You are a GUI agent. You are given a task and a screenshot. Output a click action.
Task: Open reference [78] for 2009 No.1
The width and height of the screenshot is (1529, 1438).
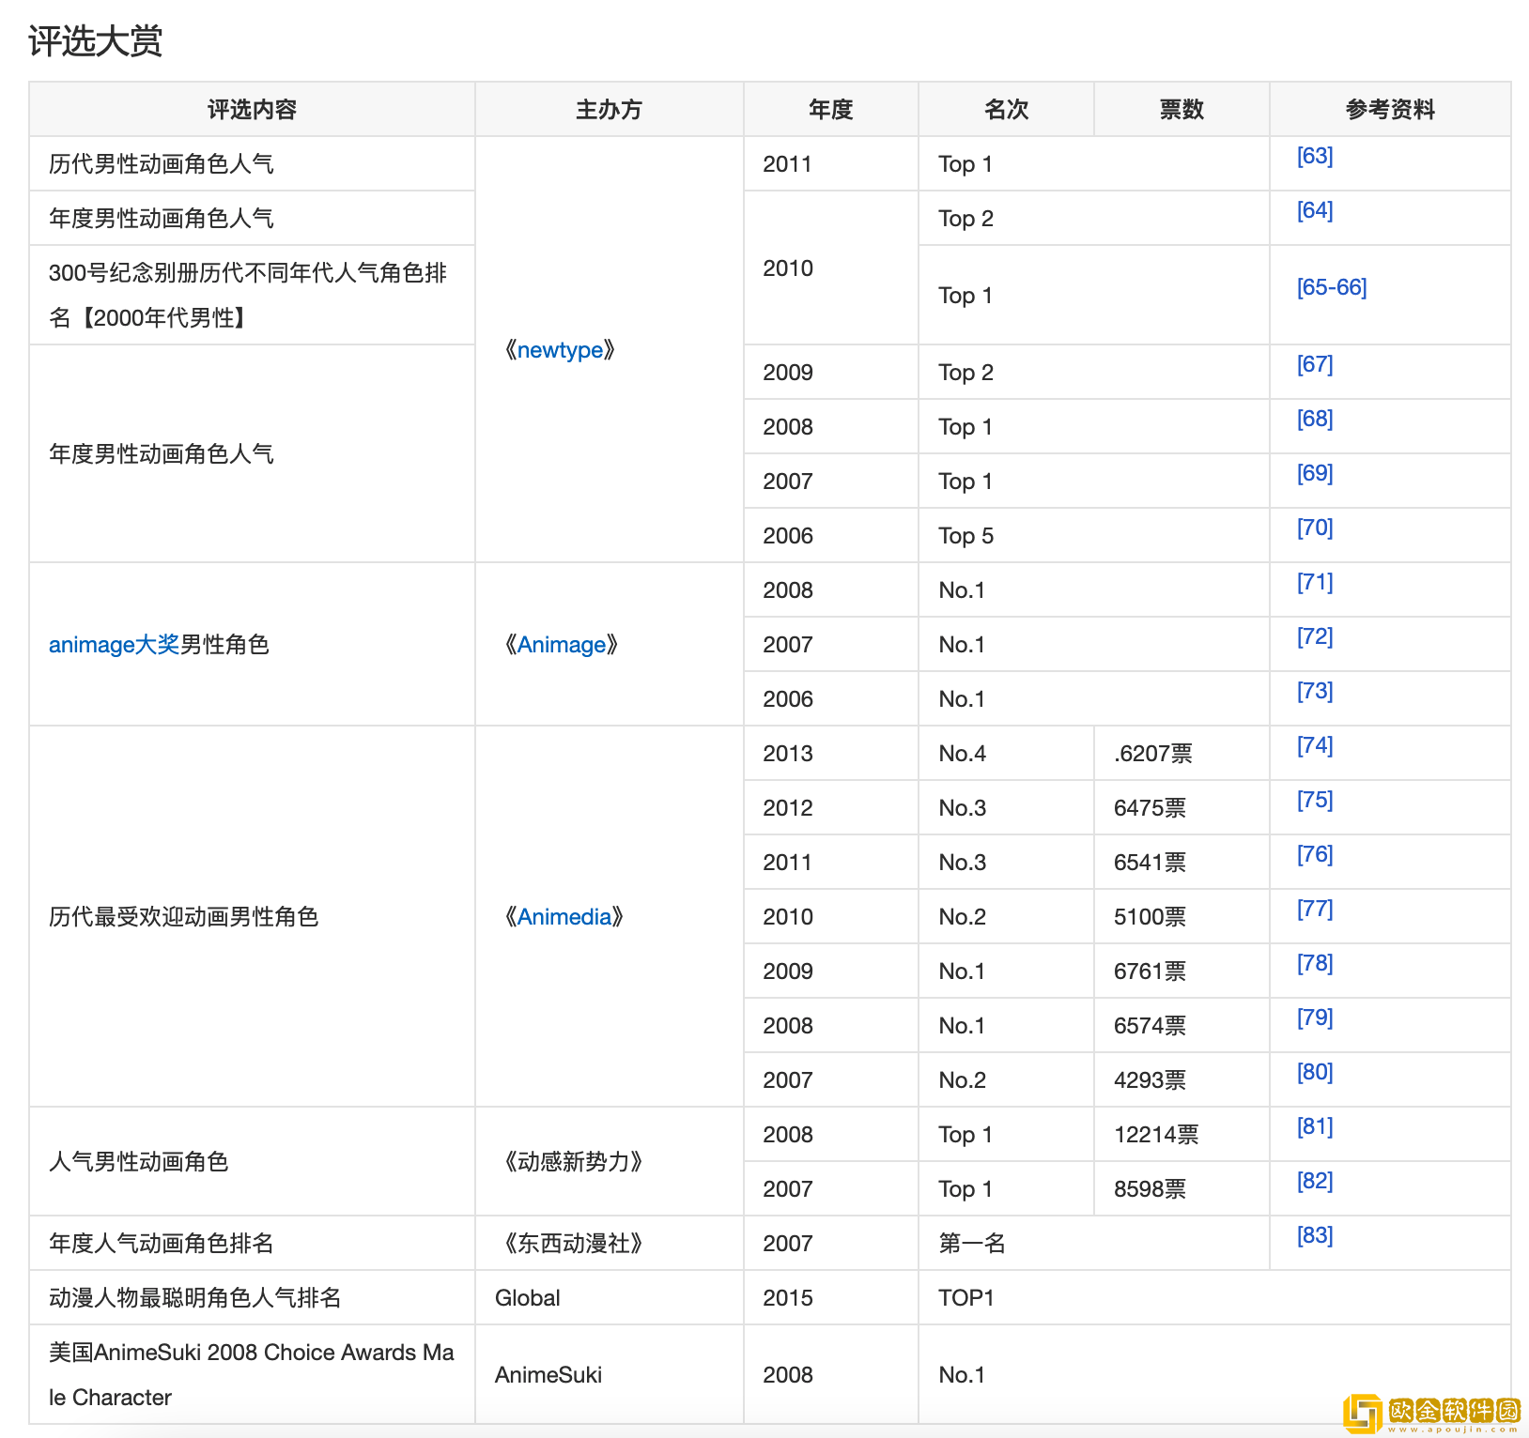(1314, 963)
